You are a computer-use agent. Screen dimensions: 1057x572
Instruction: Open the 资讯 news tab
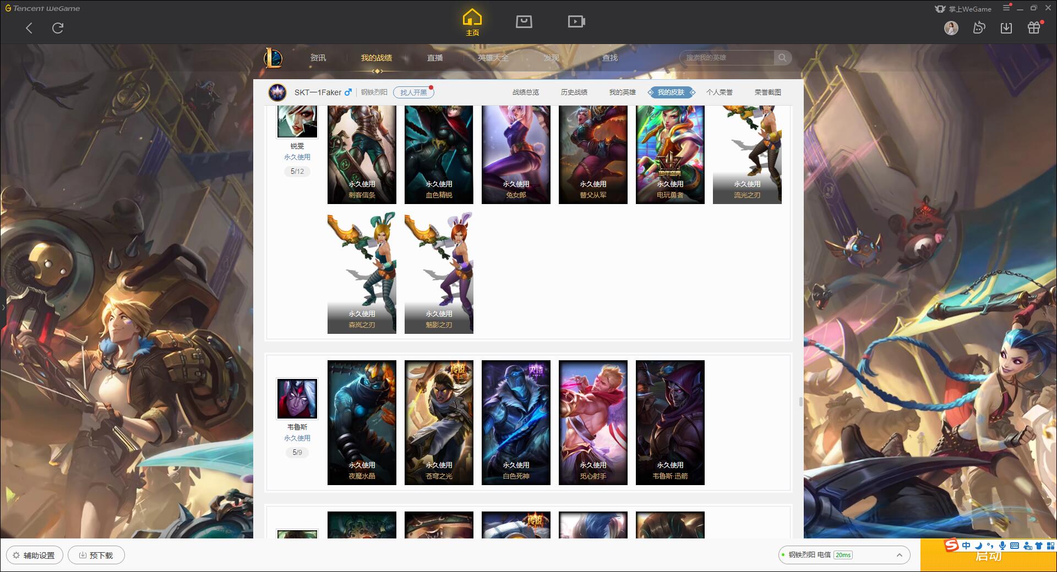[x=318, y=58]
